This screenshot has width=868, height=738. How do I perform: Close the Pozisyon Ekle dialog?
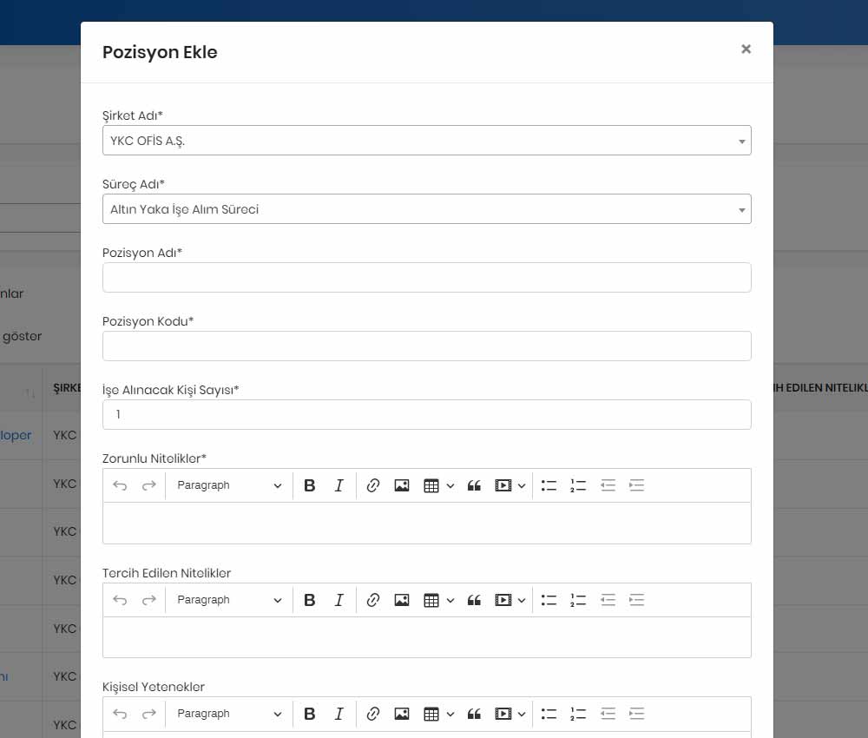click(746, 49)
